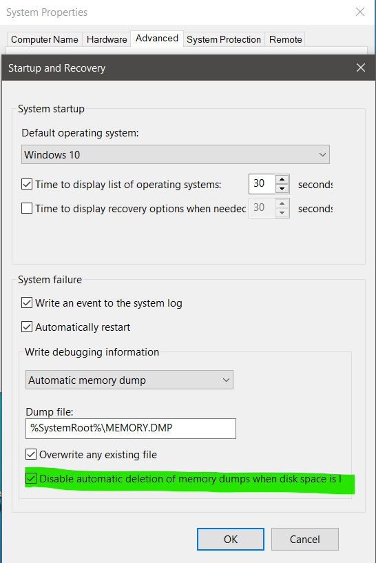This screenshot has width=376, height=563.
Task: Click the Dump file path field
Action: (131, 429)
